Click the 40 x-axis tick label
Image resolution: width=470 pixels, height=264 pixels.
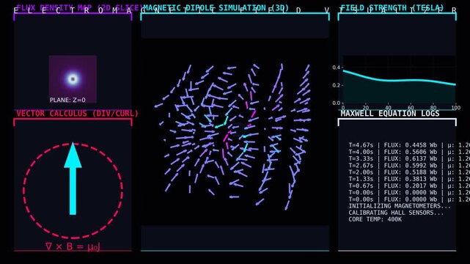pyautogui.click(x=388, y=108)
